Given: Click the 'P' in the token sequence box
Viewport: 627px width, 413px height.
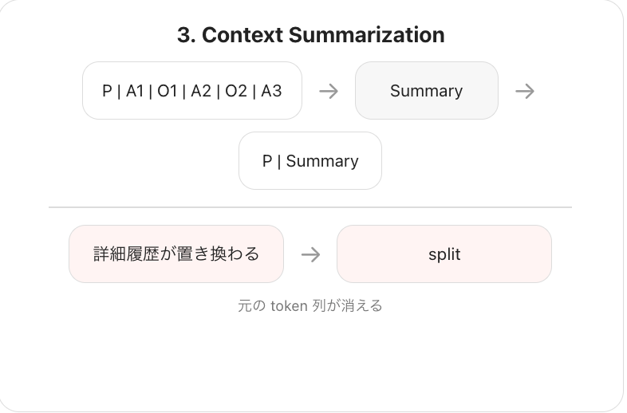Looking at the screenshot, I should click(x=107, y=91).
